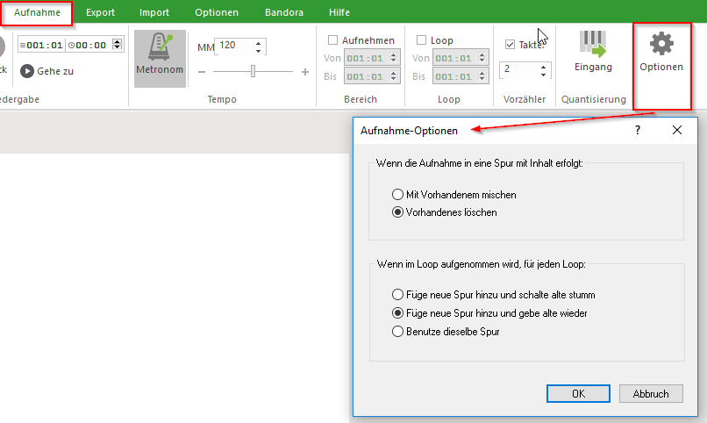707x423 pixels.
Task: Uncheck the Takte checkbox
Action: [510, 45]
